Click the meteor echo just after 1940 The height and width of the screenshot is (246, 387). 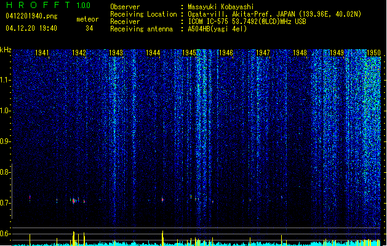30,197
